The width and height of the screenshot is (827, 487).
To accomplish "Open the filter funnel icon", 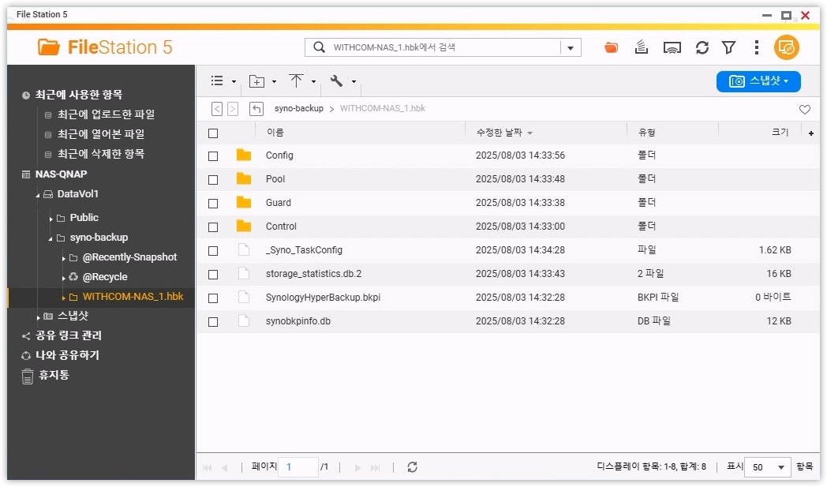I will tap(728, 47).
